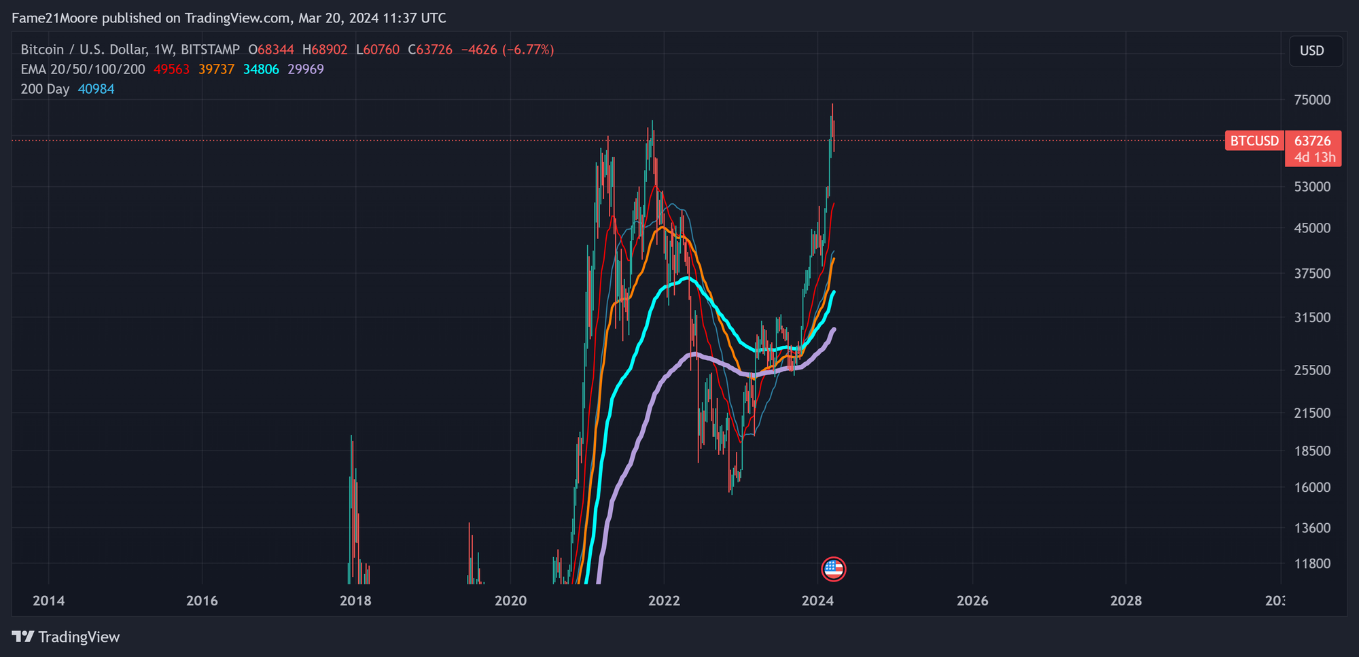1359x657 pixels.
Task: Click the EMA 200 value 29969
Action: (306, 69)
